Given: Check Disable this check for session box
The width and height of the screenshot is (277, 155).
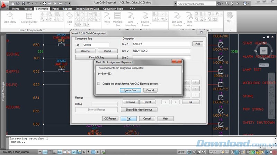Looking at the screenshot, I should [x=99, y=83].
